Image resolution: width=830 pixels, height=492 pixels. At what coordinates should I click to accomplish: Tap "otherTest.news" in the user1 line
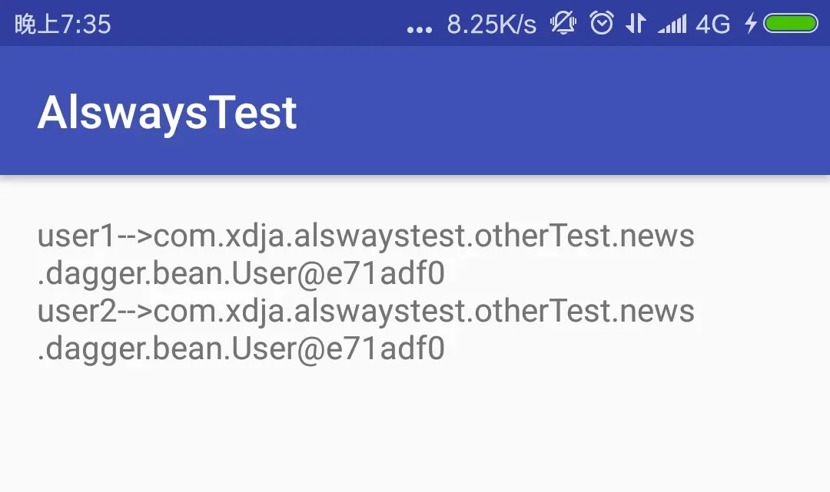(x=584, y=236)
